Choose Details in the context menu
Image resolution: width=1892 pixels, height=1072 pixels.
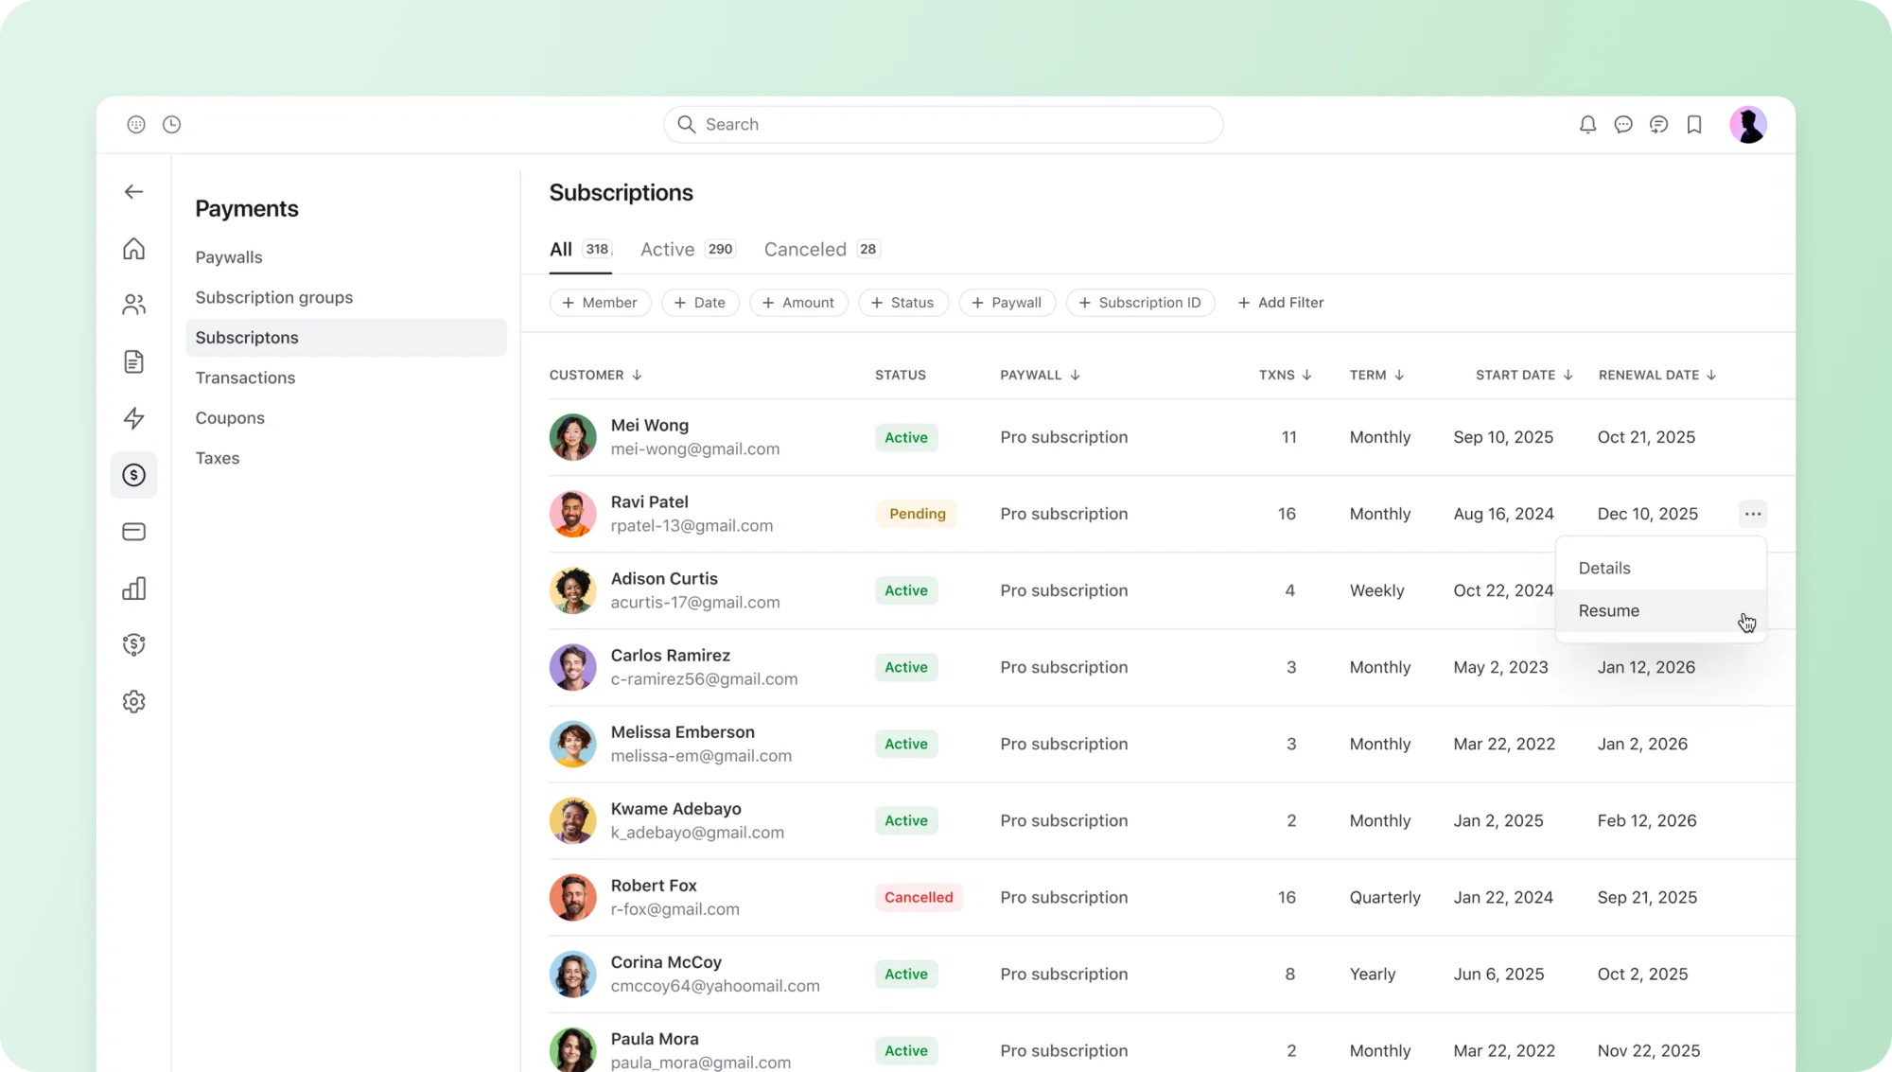point(1660,568)
